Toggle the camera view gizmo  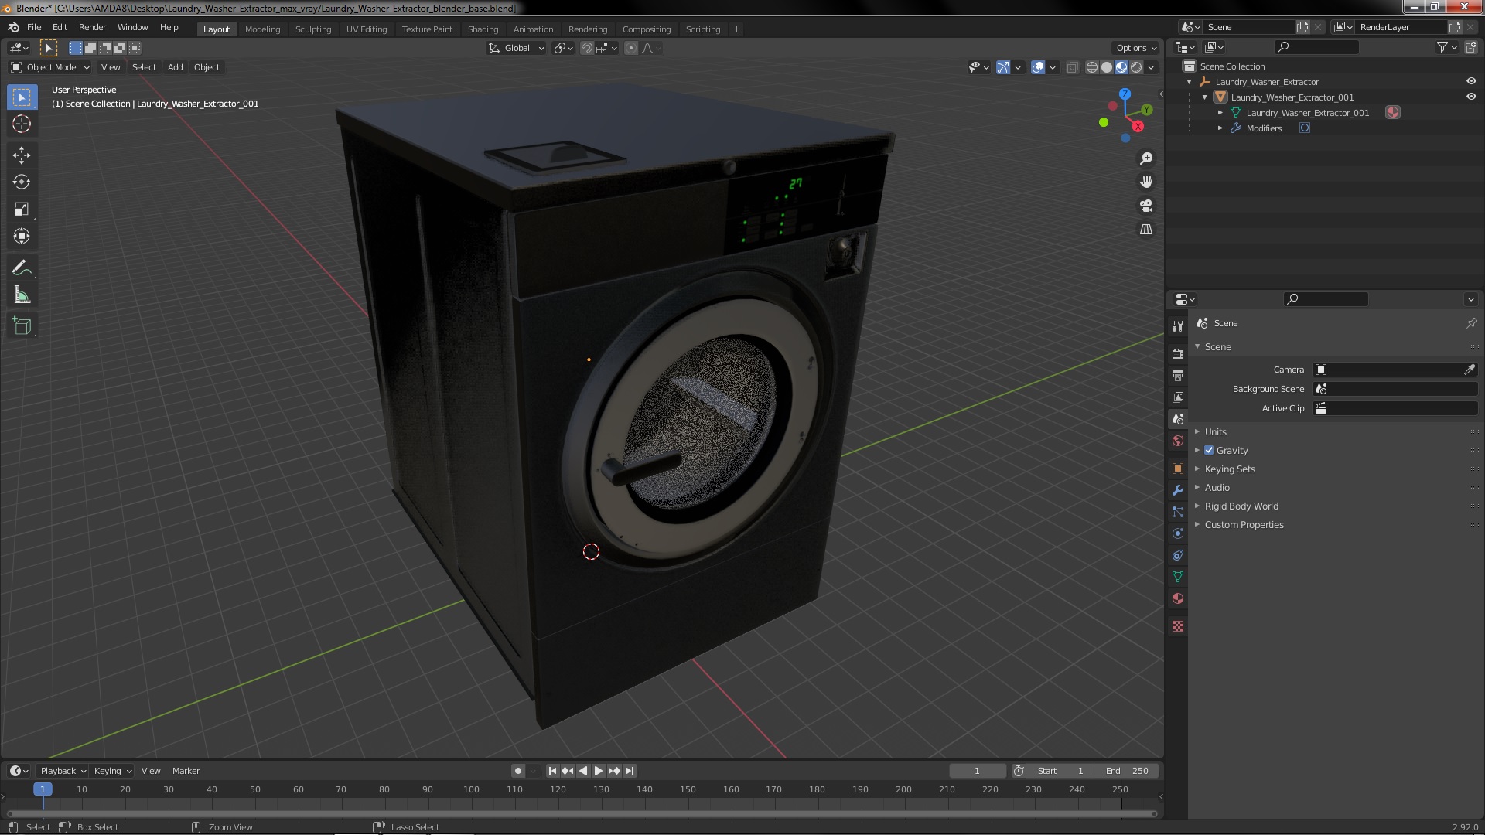tap(1146, 206)
